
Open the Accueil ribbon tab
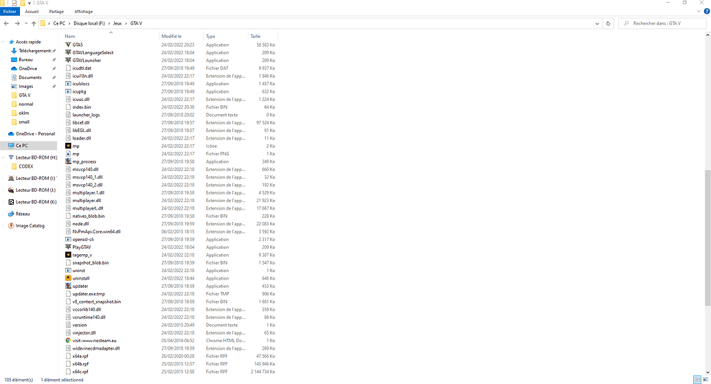point(32,11)
